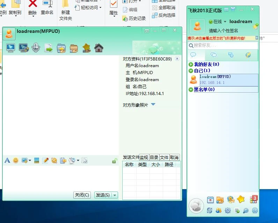This screenshot has width=278, height=223.
Task: Send a folder using the blue folder icon
Action: point(61,48)
